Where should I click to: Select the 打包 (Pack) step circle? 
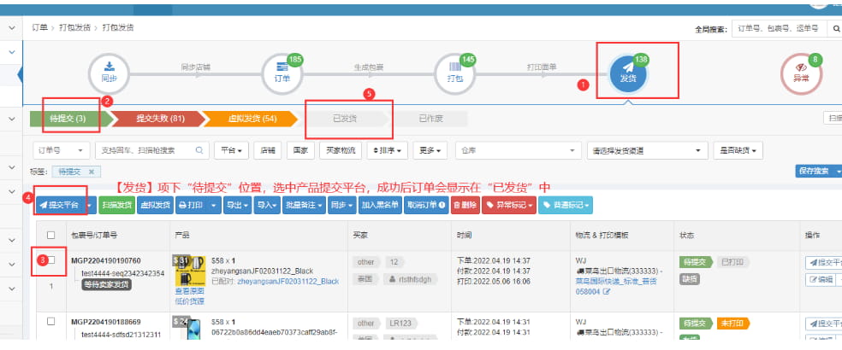[455, 73]
